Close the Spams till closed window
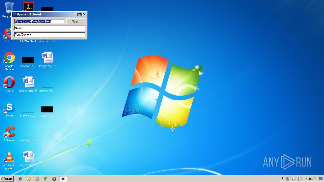324x182 pixels. click(84, 14)
